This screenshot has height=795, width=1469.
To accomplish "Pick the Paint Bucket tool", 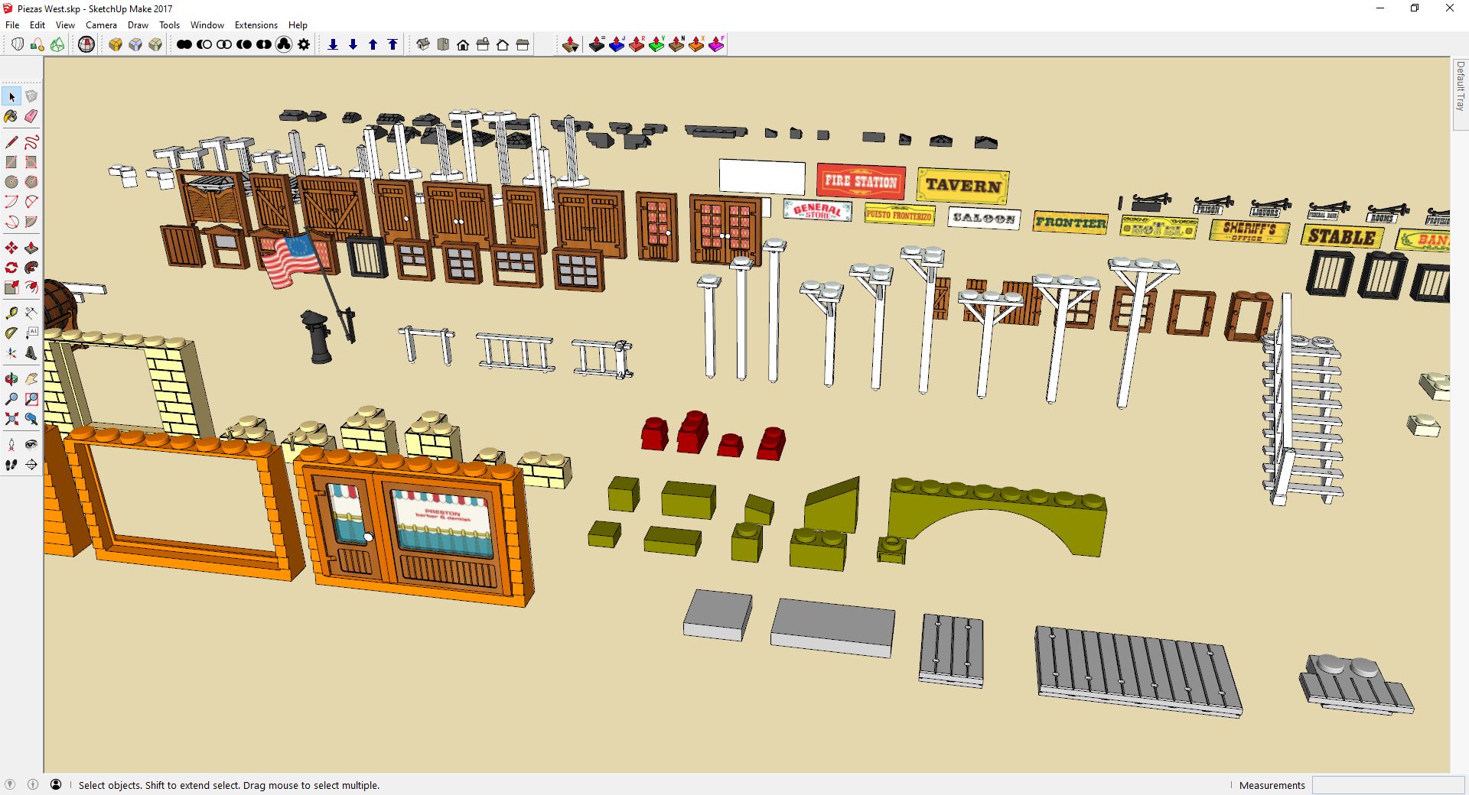I will click(11, 116).
